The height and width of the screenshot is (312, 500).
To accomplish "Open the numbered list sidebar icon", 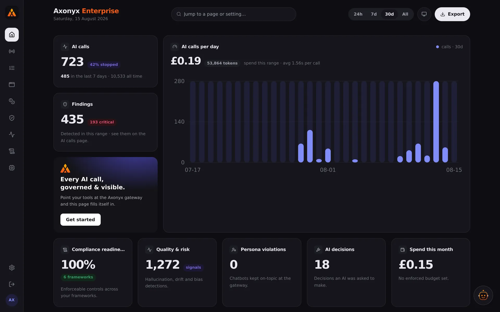I will tap(12, 68).
